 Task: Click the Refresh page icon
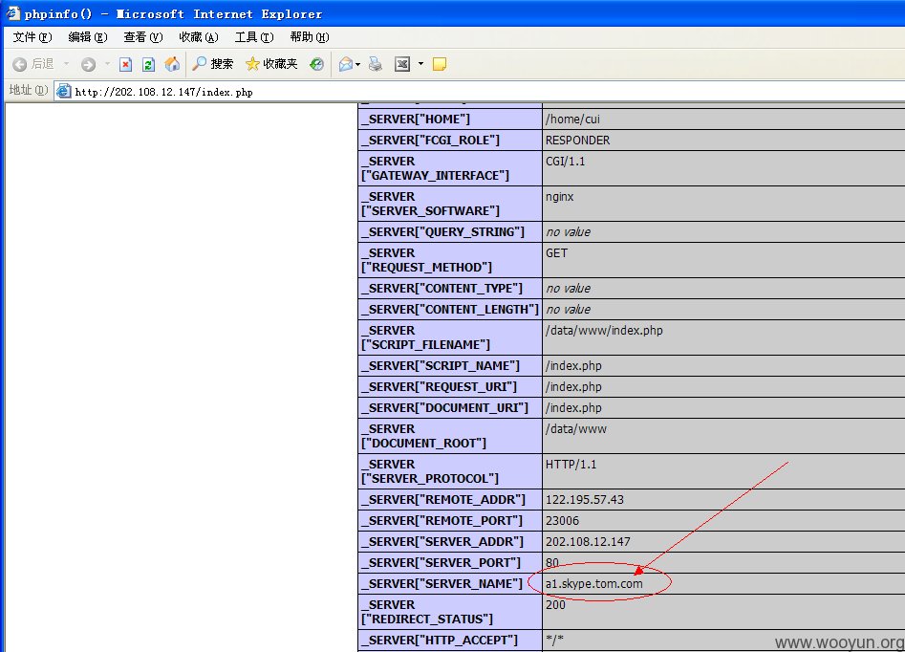(x=148, y=64)
